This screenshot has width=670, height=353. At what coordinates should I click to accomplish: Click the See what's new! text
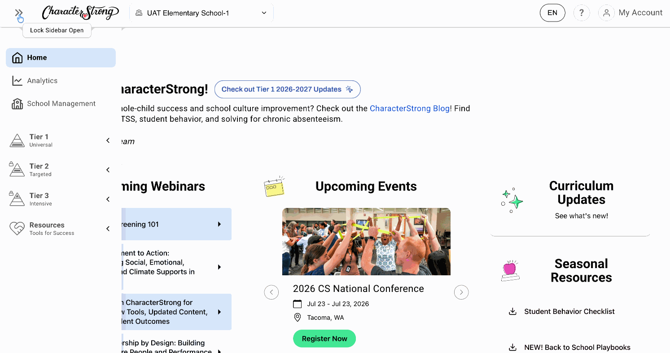(582, 216)
